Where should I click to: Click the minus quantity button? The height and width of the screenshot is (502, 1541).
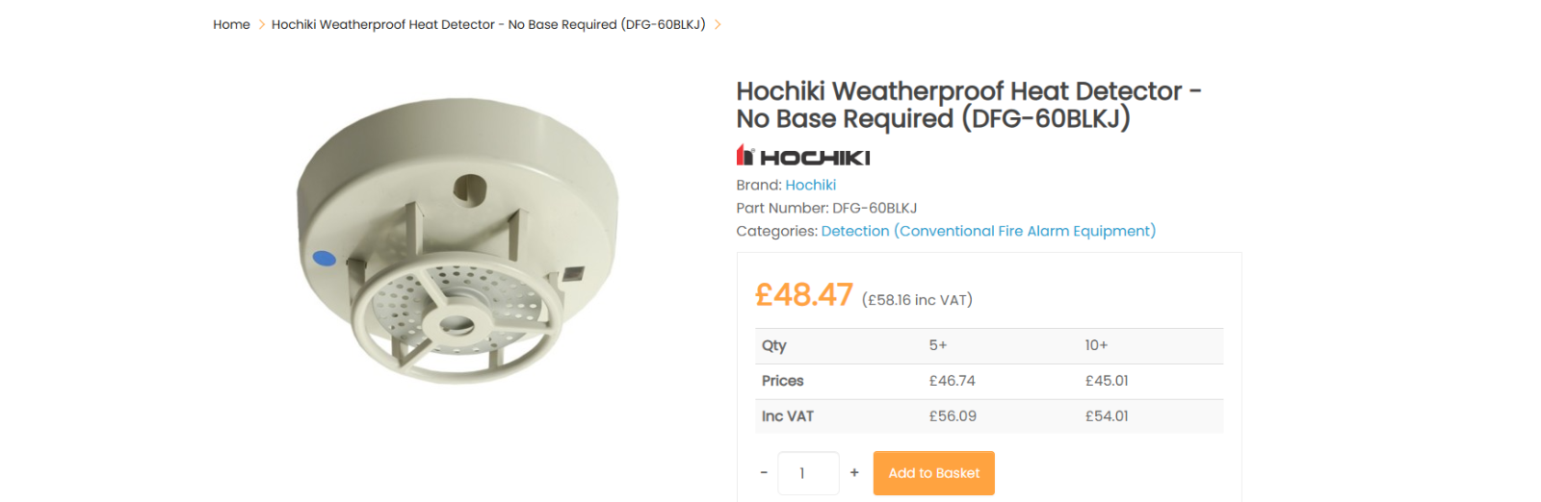pos(764,473)
